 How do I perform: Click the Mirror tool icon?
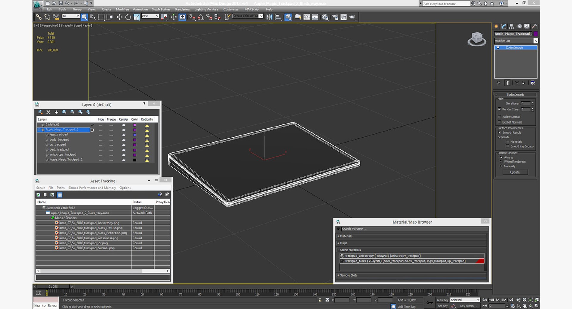point(269,17)
